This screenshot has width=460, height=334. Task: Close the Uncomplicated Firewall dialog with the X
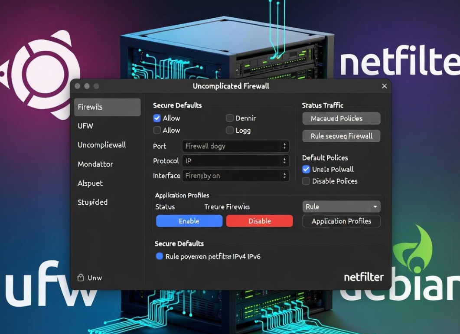pyautogui.click(x=384, y=86)
